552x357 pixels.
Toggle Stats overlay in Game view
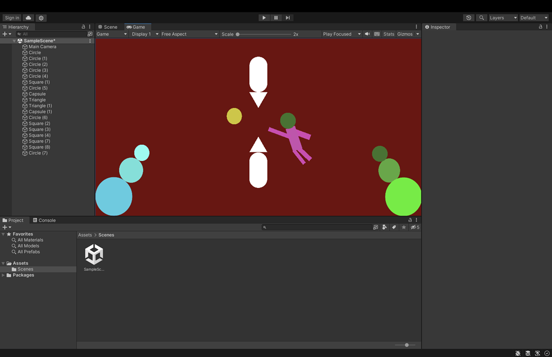click(389, 33)
